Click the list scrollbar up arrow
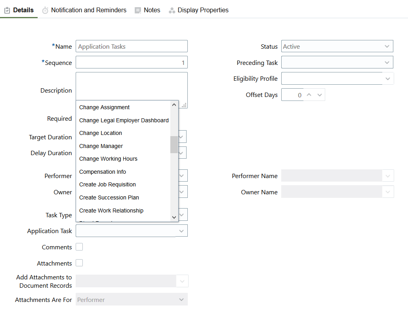The image size is (408, 315). point(174,105)
